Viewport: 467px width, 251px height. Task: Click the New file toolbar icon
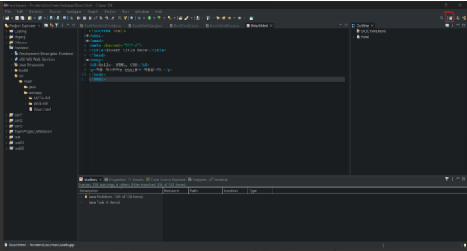pyautogui.click(x=7, y=18)
